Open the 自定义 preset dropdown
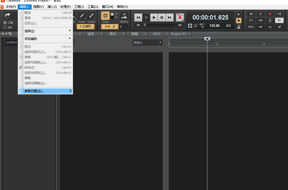Viewport: 288px width, 190px height. (x=147, y=43)
